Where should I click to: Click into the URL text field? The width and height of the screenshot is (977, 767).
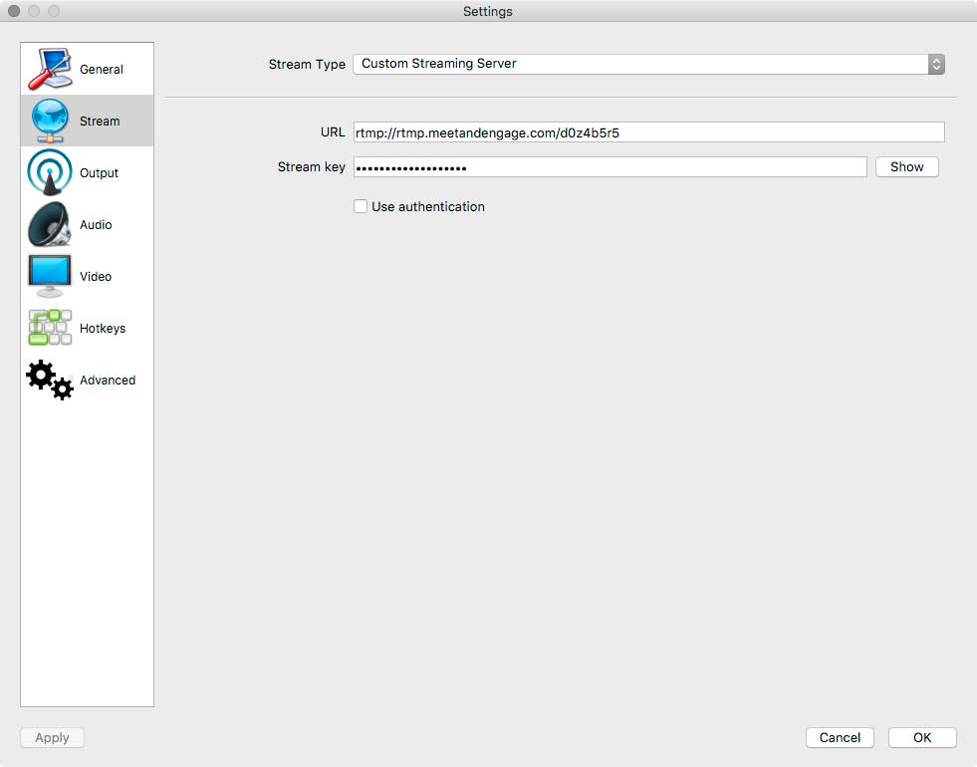[x=648, y=131]
